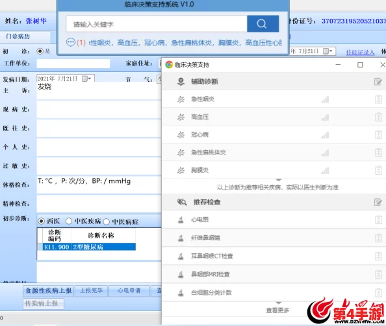Click the 主诉 text box containing 发烧
386x326 pixels.
coord(99,90)
